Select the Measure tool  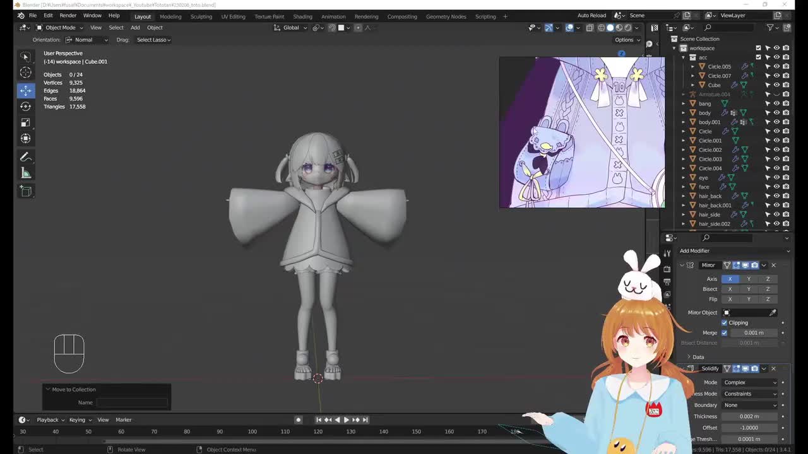26,173
